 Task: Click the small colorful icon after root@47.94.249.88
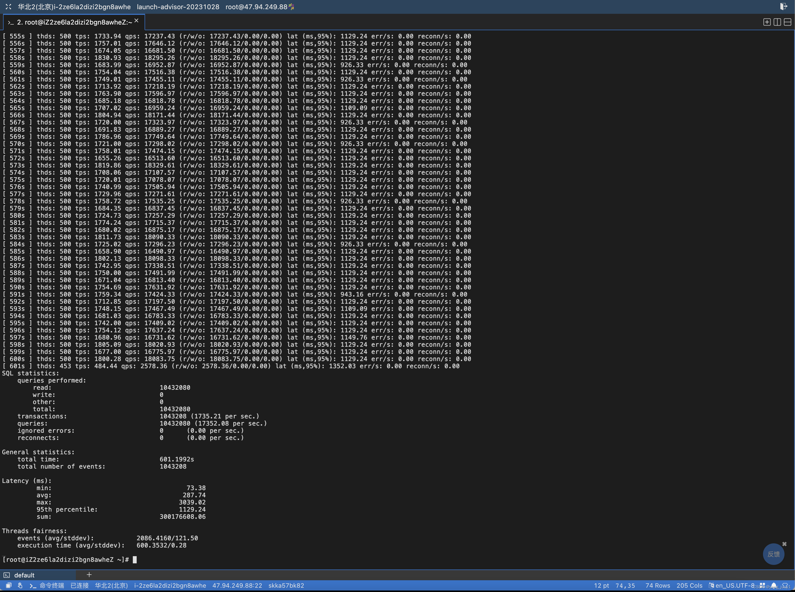[291, 7]
